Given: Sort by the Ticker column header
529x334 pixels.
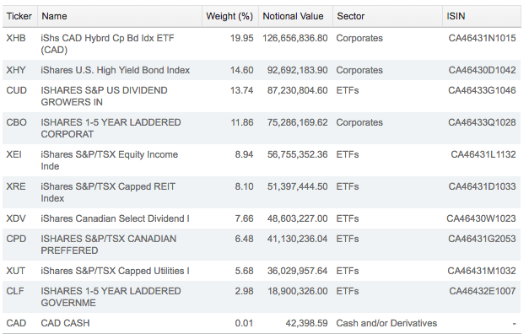Looking at the screenshot, I should coord(19,16).
